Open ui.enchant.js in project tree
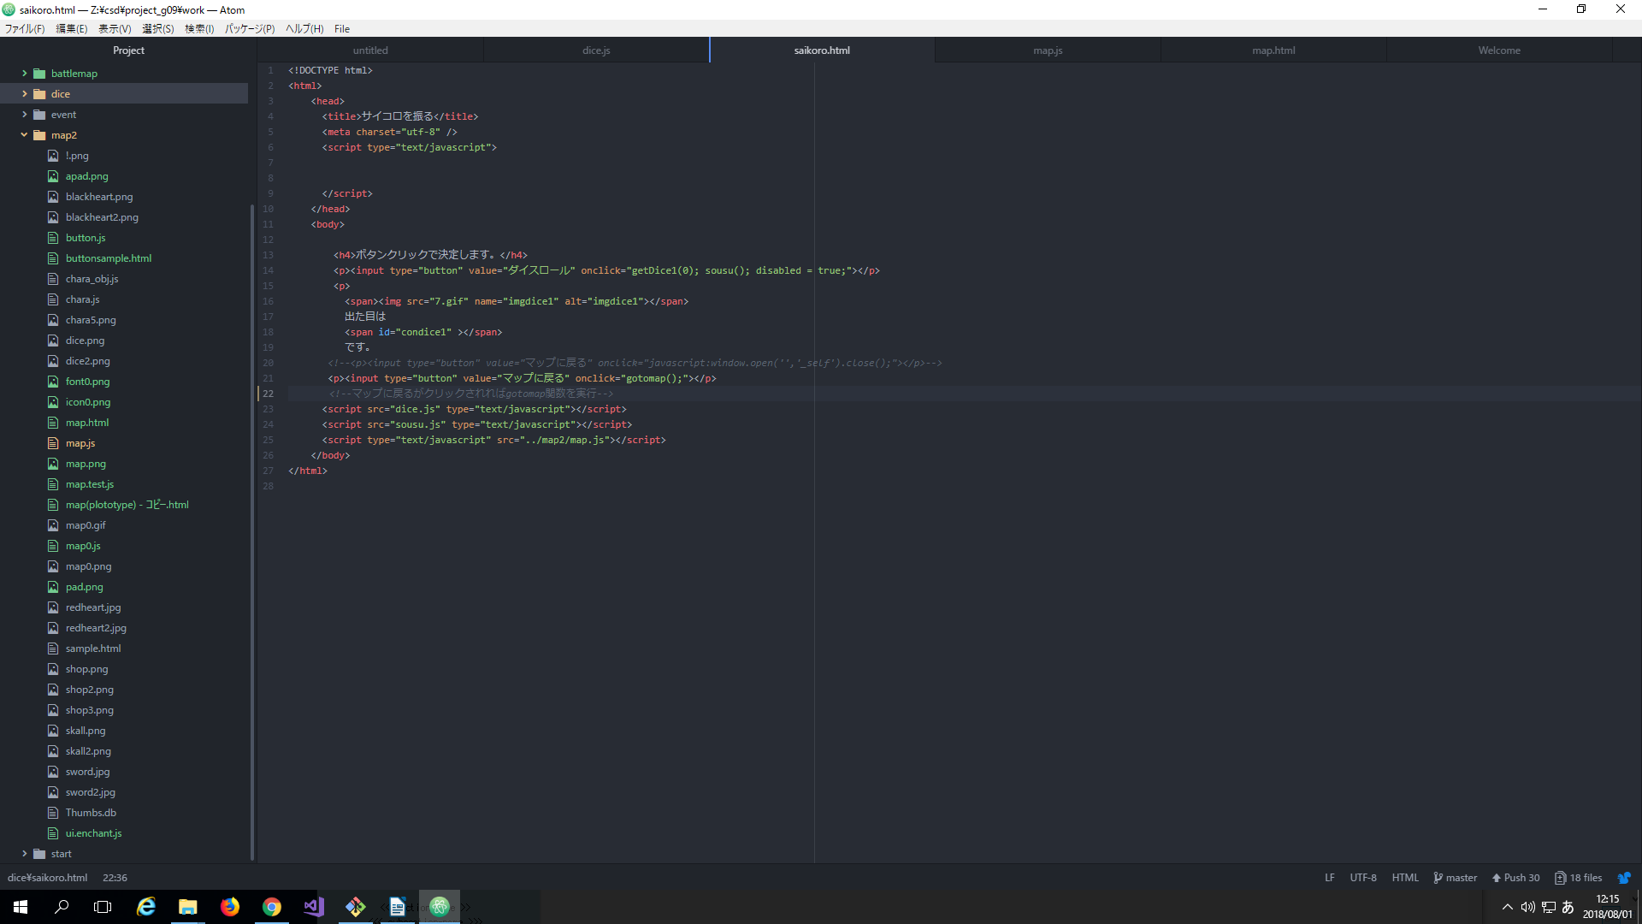The image size is (1642, 924). tap(94, 833)
